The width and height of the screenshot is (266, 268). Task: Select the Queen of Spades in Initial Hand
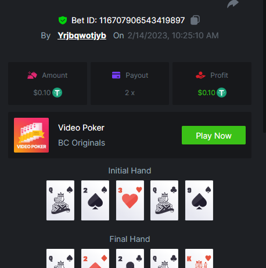(60, 200)
